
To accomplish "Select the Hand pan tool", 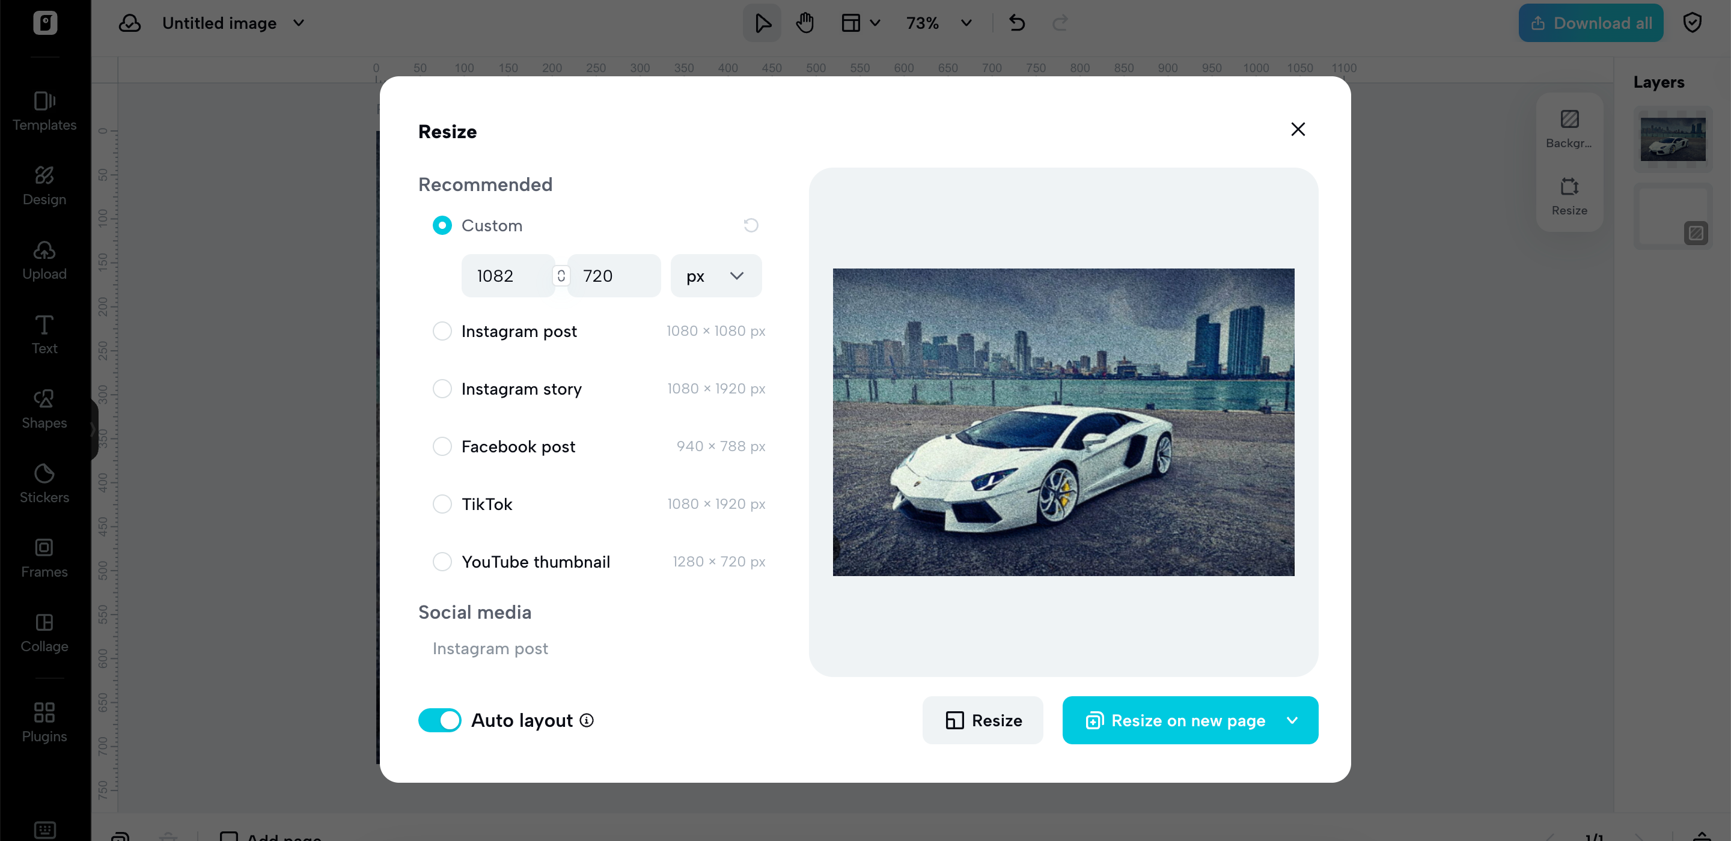I will [x=804, y=22].
